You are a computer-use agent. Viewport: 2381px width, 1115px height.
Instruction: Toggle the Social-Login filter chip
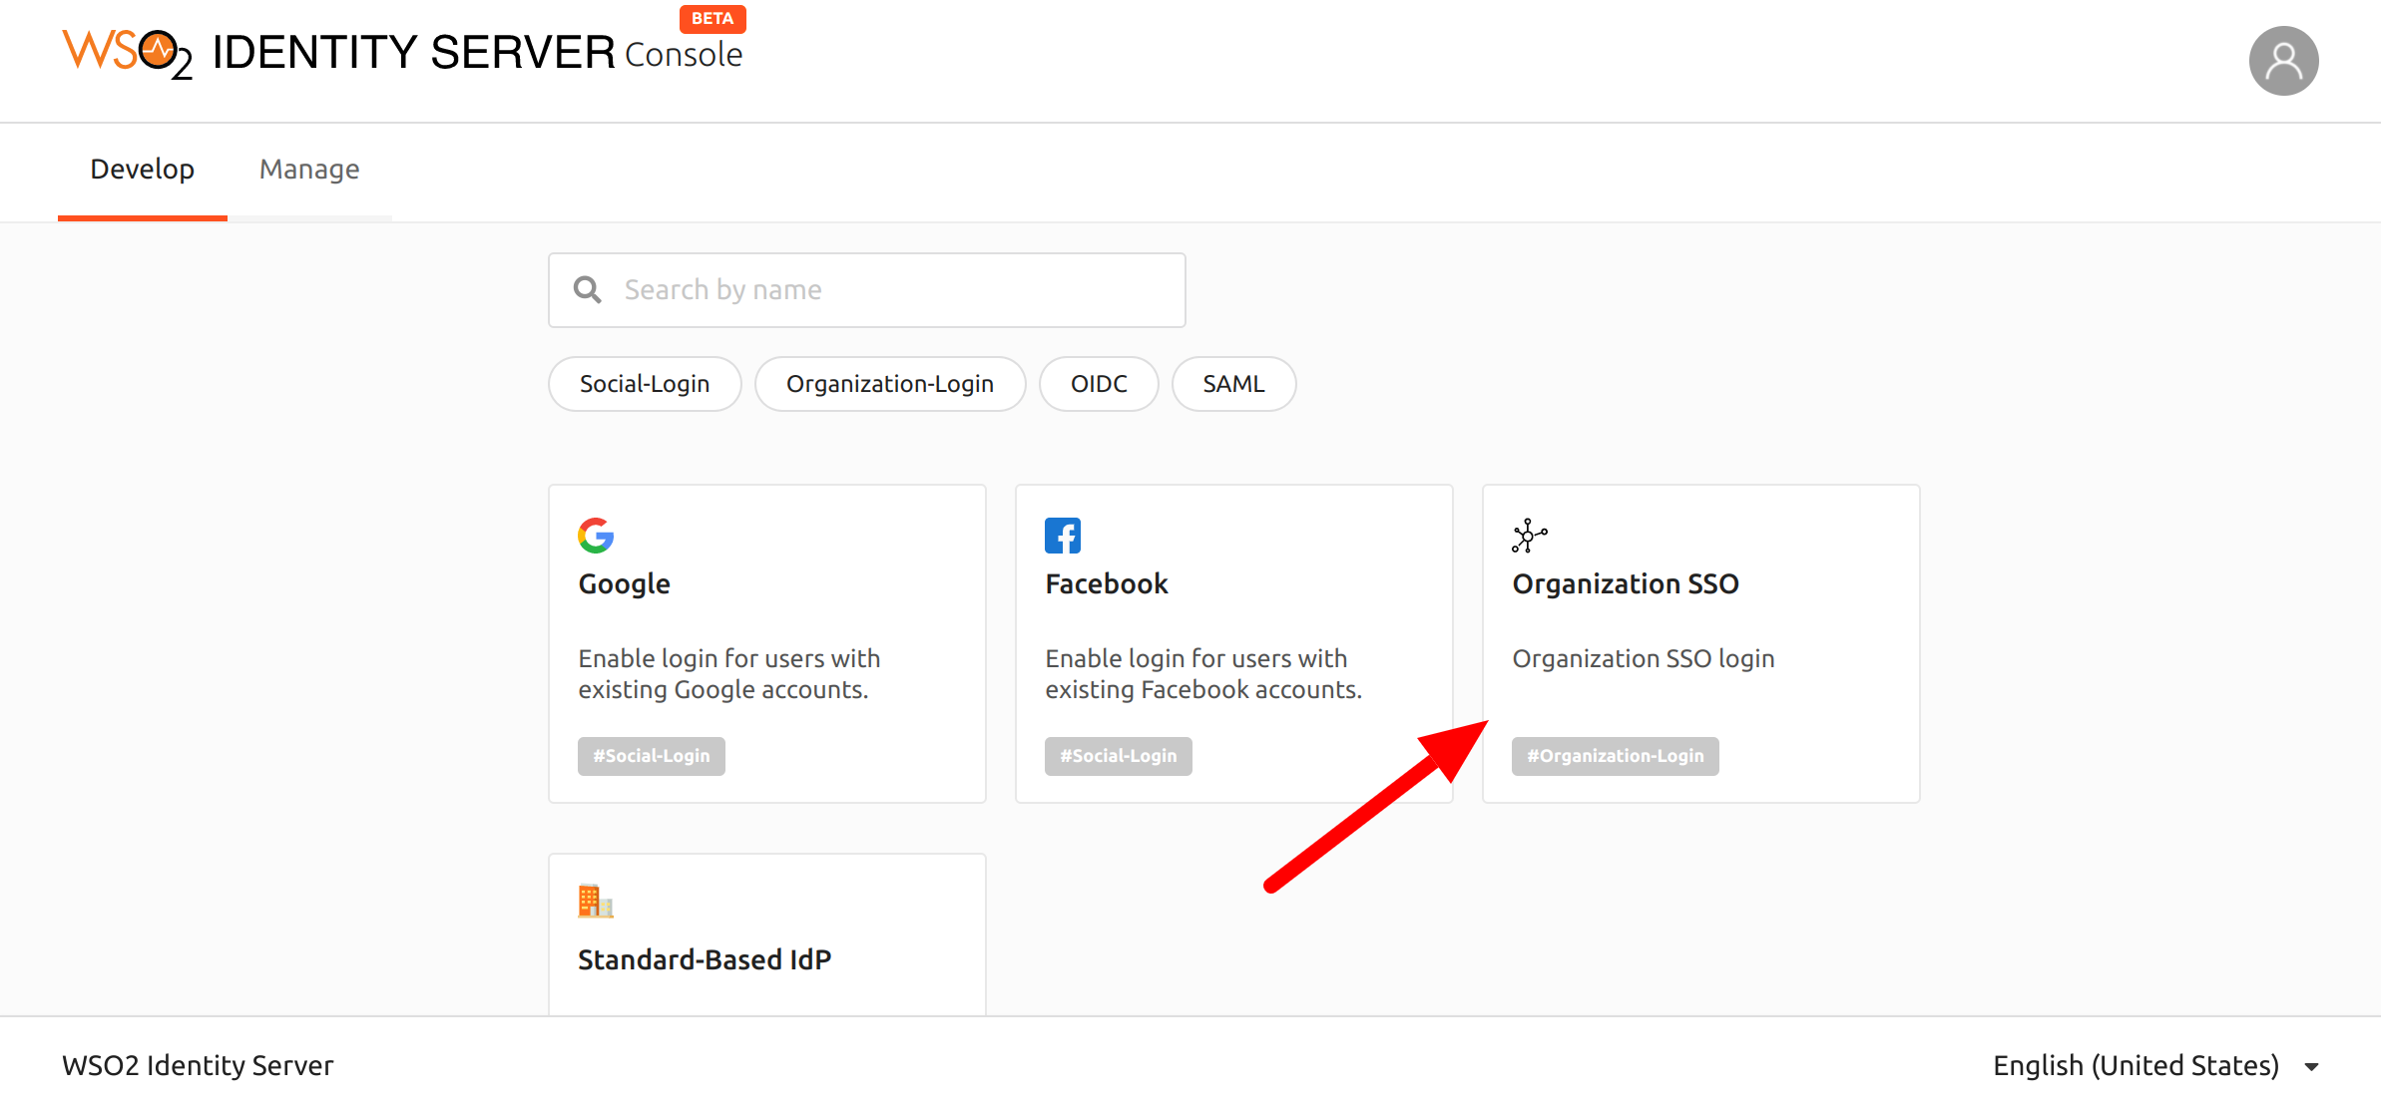tap(645, 384)
